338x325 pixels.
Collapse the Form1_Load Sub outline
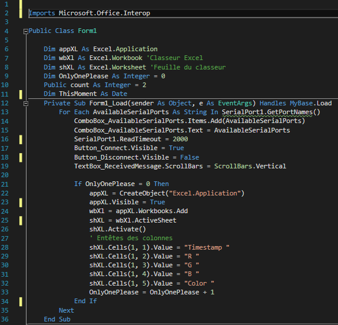click(x=26, y=104)
